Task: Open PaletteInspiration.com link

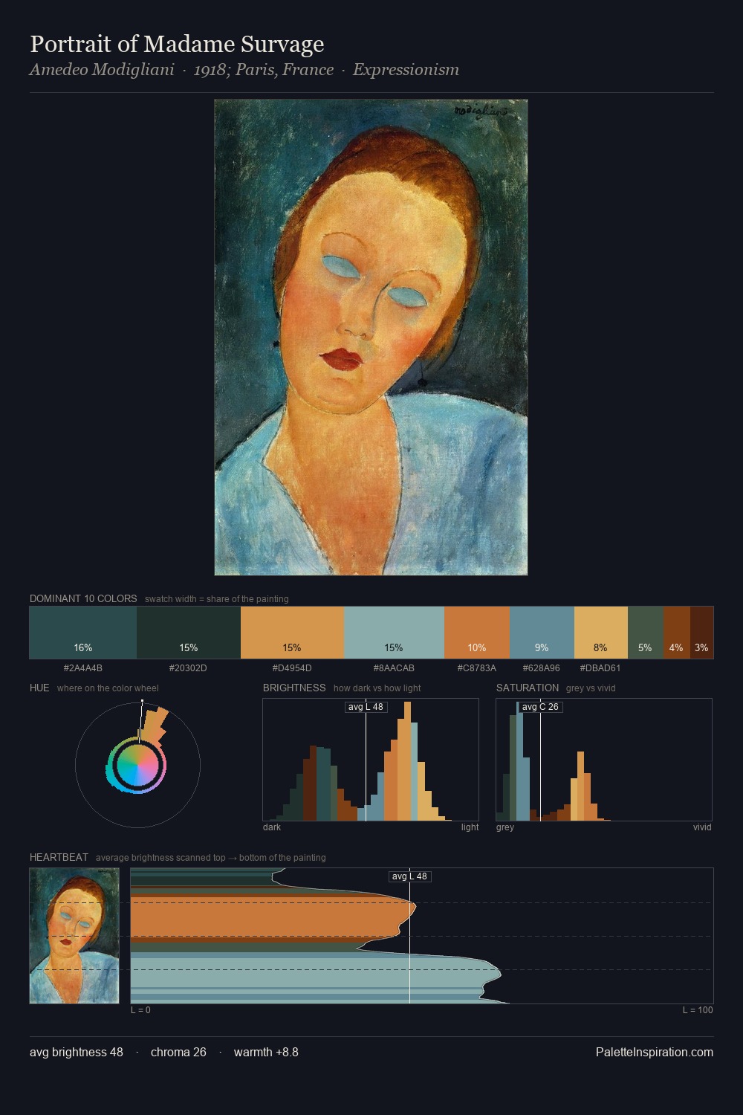Action: tap(655, 1052)
